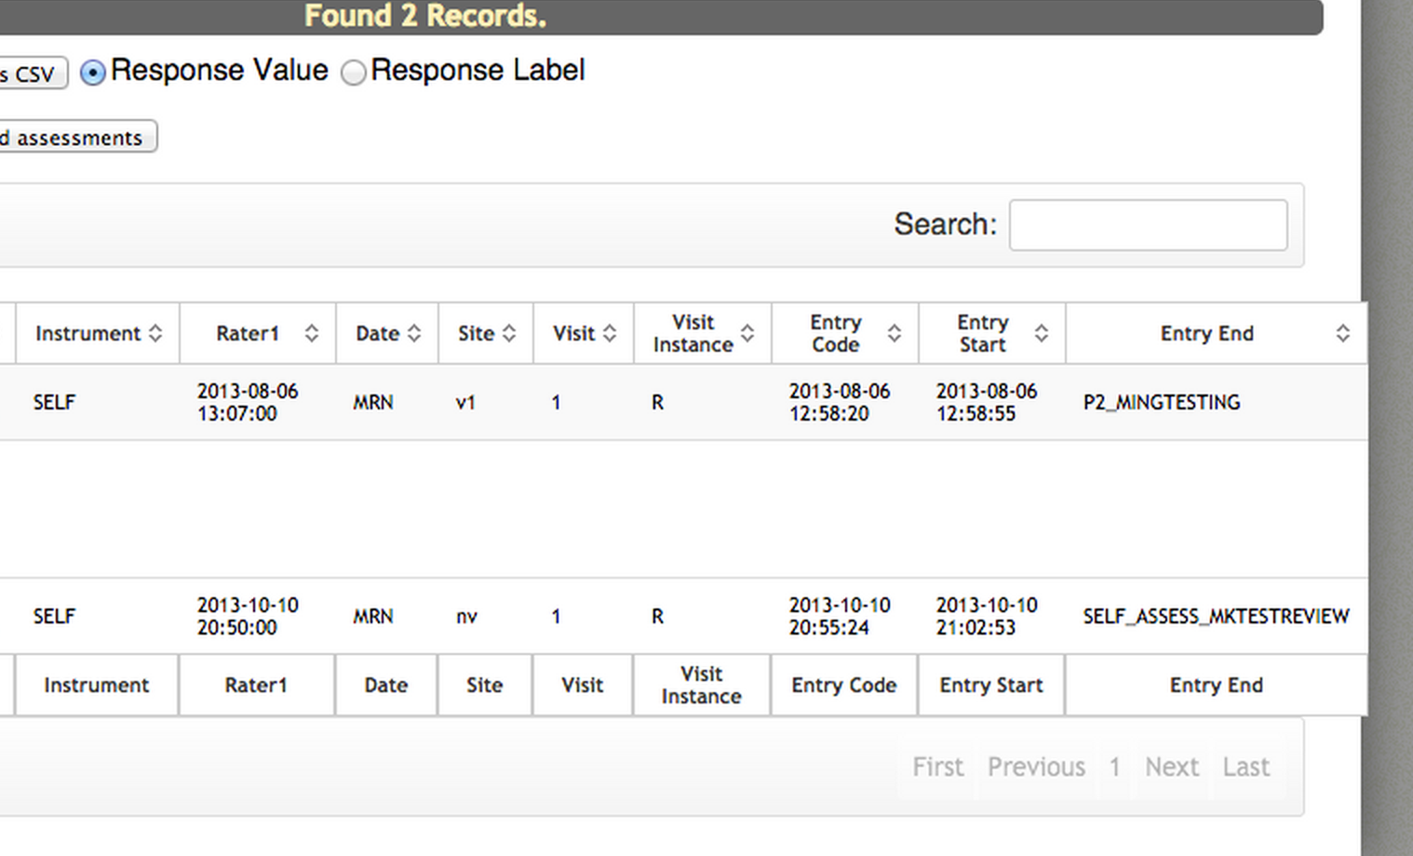Focus the Search input field
The height and width of the screenshot is (856, 1413).
tap(1149, 224)
